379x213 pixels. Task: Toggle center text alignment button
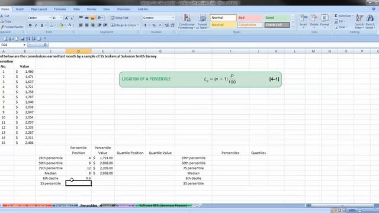(87, 25)
